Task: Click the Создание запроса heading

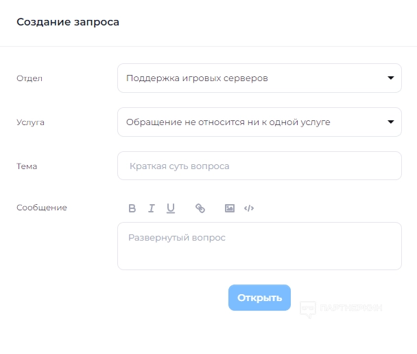Action: tap(68, 22)
